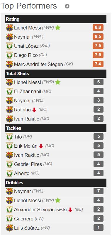Click green star beside Messi in Dribbles
Screen dimensions: 112x239
58,200
